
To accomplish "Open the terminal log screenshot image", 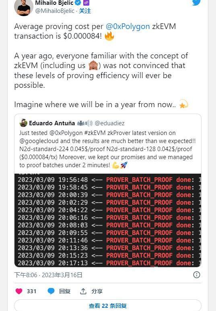I will 108,220.
